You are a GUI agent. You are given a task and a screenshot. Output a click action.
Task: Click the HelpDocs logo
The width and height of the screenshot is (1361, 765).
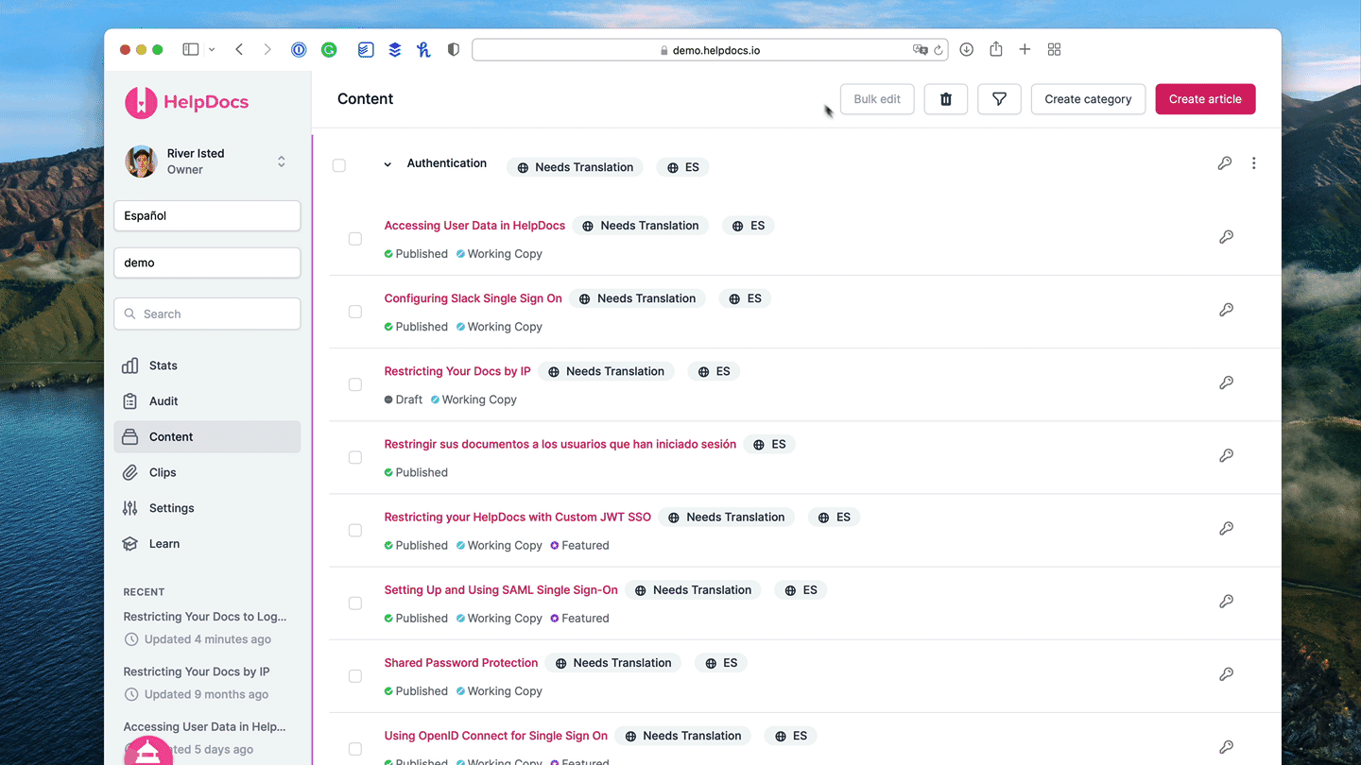(186, 102)
